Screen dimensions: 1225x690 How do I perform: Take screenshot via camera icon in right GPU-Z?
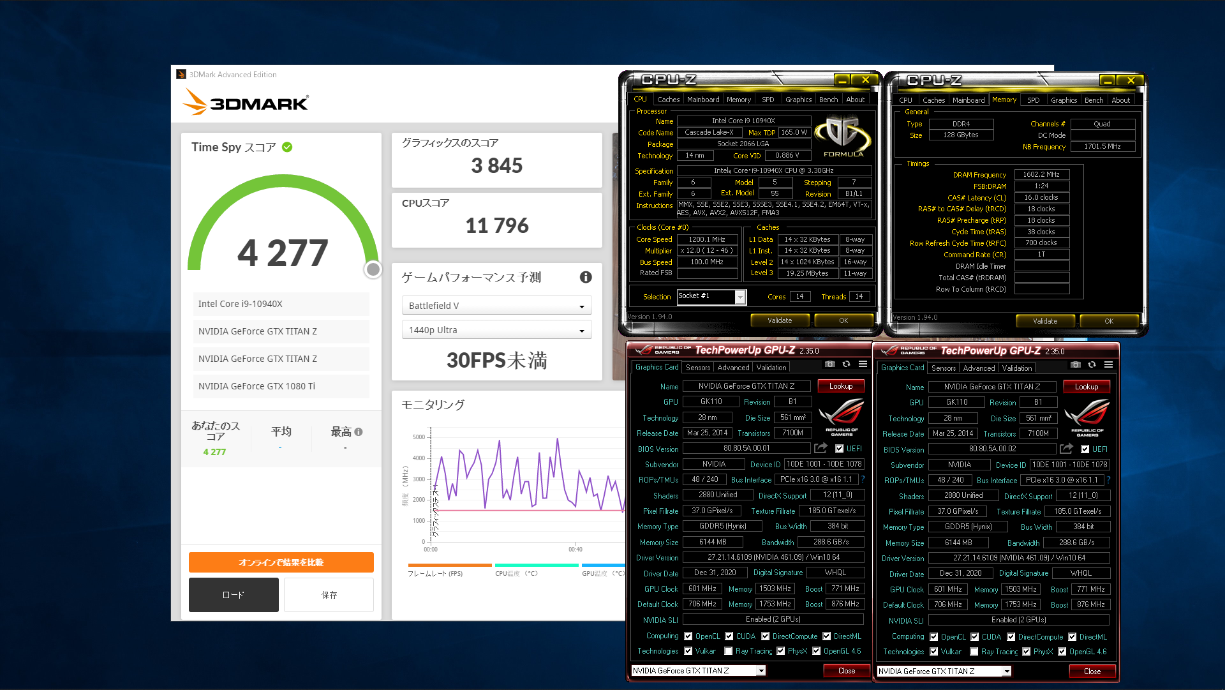[1075, 365]
